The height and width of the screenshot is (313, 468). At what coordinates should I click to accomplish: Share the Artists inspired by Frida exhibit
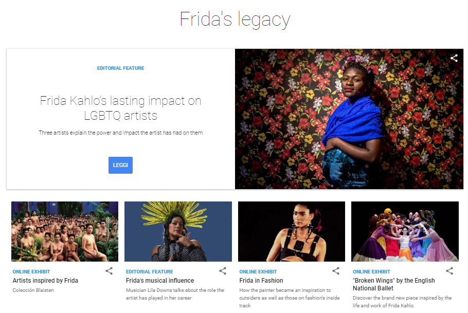click(109, 271)
